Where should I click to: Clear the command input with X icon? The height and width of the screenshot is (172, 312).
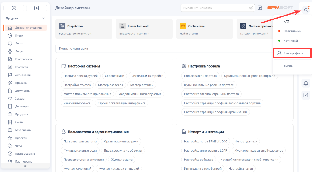click(251, 8)
